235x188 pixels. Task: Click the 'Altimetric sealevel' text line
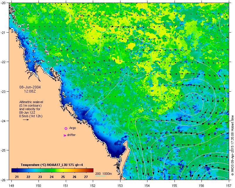(x=31, y=102)
